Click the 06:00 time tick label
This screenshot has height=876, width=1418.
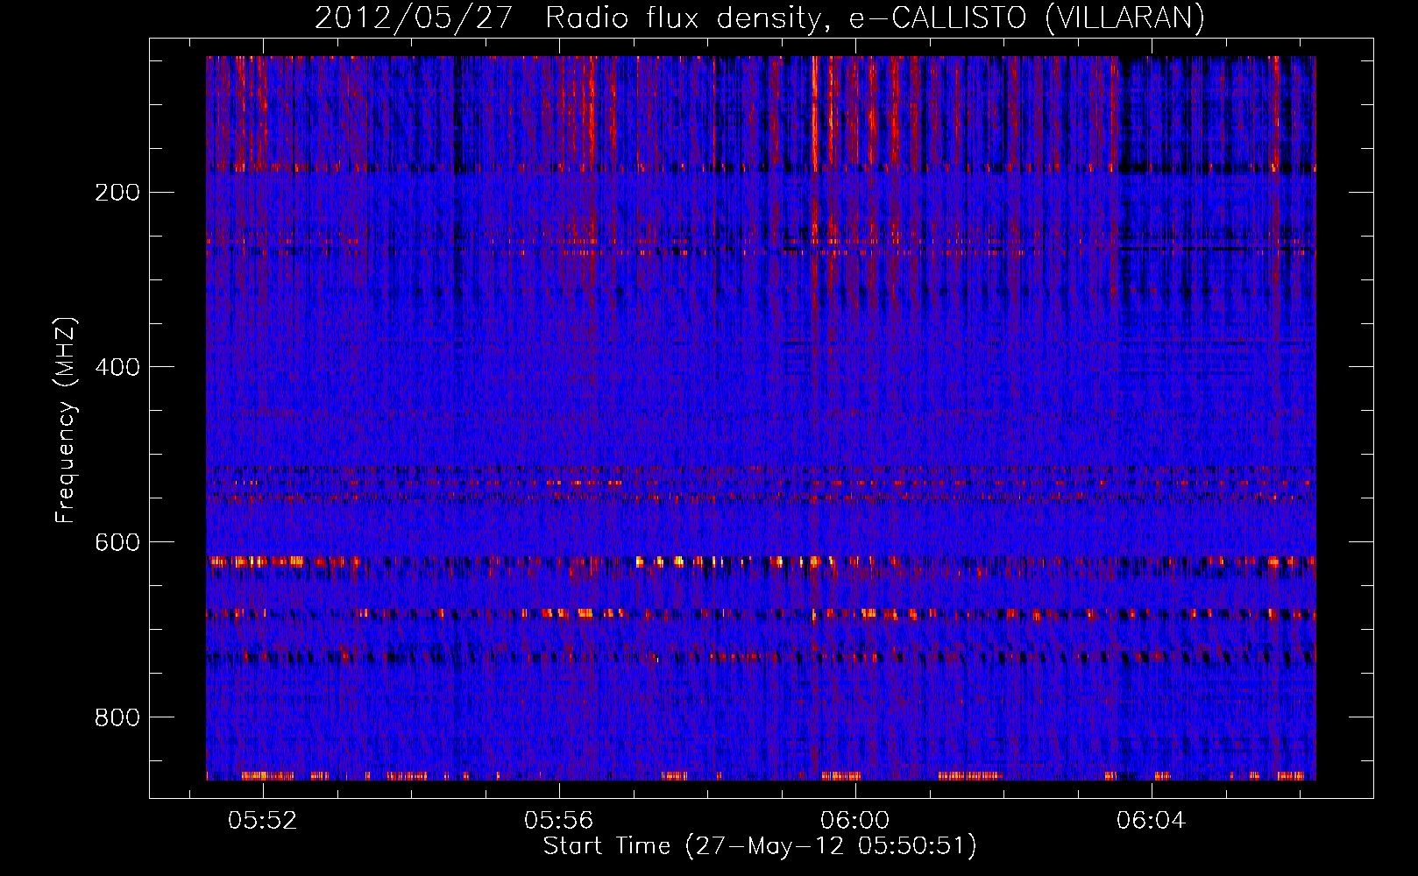pyautogui.click(x=855, y=821)
